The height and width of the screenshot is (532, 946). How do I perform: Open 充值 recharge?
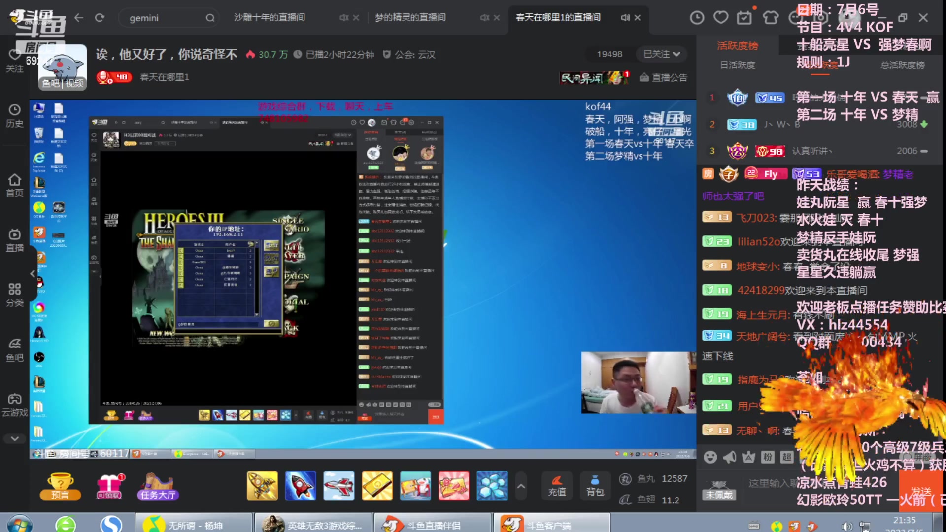tap(557, 486)
